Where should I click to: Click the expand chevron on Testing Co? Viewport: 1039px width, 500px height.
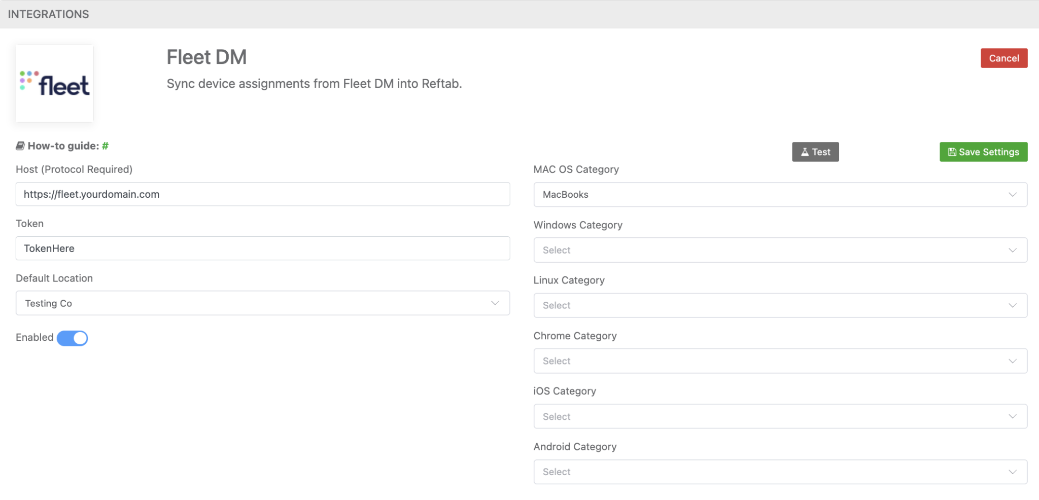pos(495,303)
